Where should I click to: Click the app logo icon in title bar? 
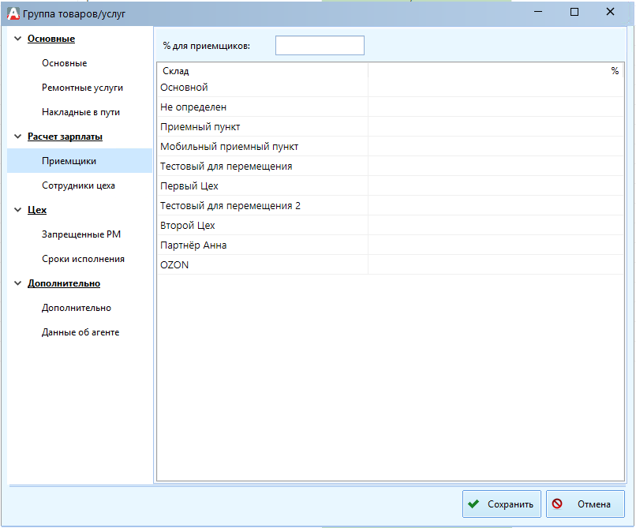click(x=13, y=13)
